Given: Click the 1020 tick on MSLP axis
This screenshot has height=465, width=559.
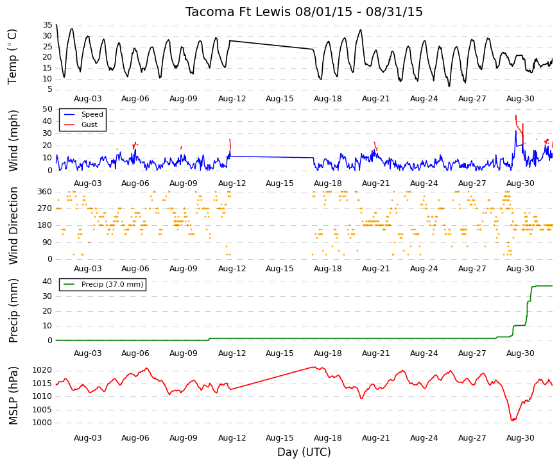Looking at the screenshot, I should 42,371.
